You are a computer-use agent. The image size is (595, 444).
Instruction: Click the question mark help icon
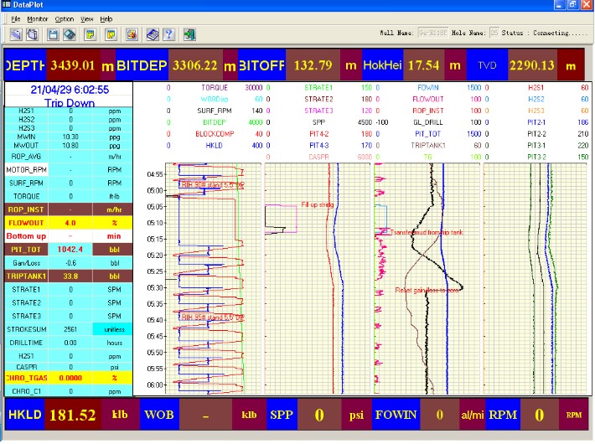168,34
